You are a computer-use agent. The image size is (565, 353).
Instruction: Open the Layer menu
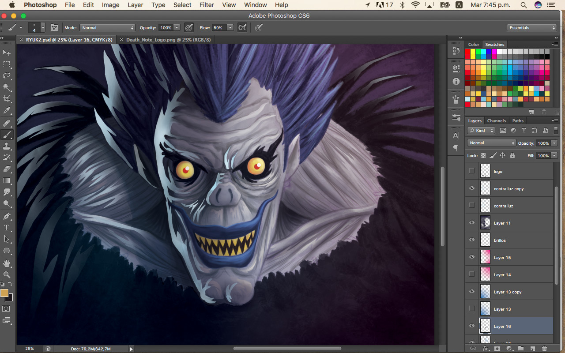135,5
